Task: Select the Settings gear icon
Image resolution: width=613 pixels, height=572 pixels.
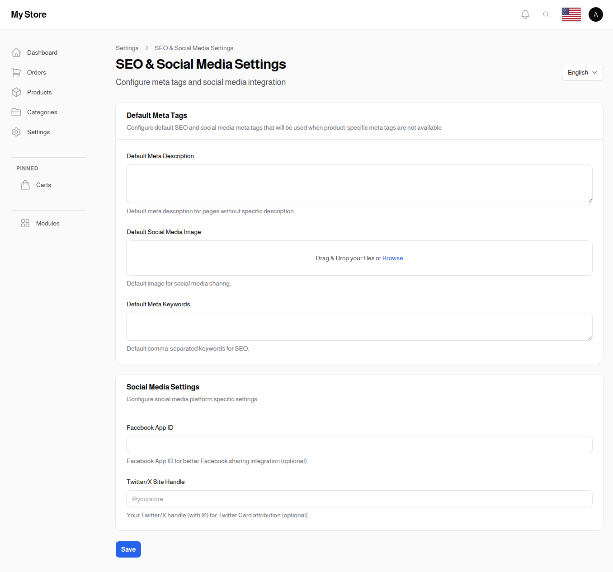Action: 16,132
